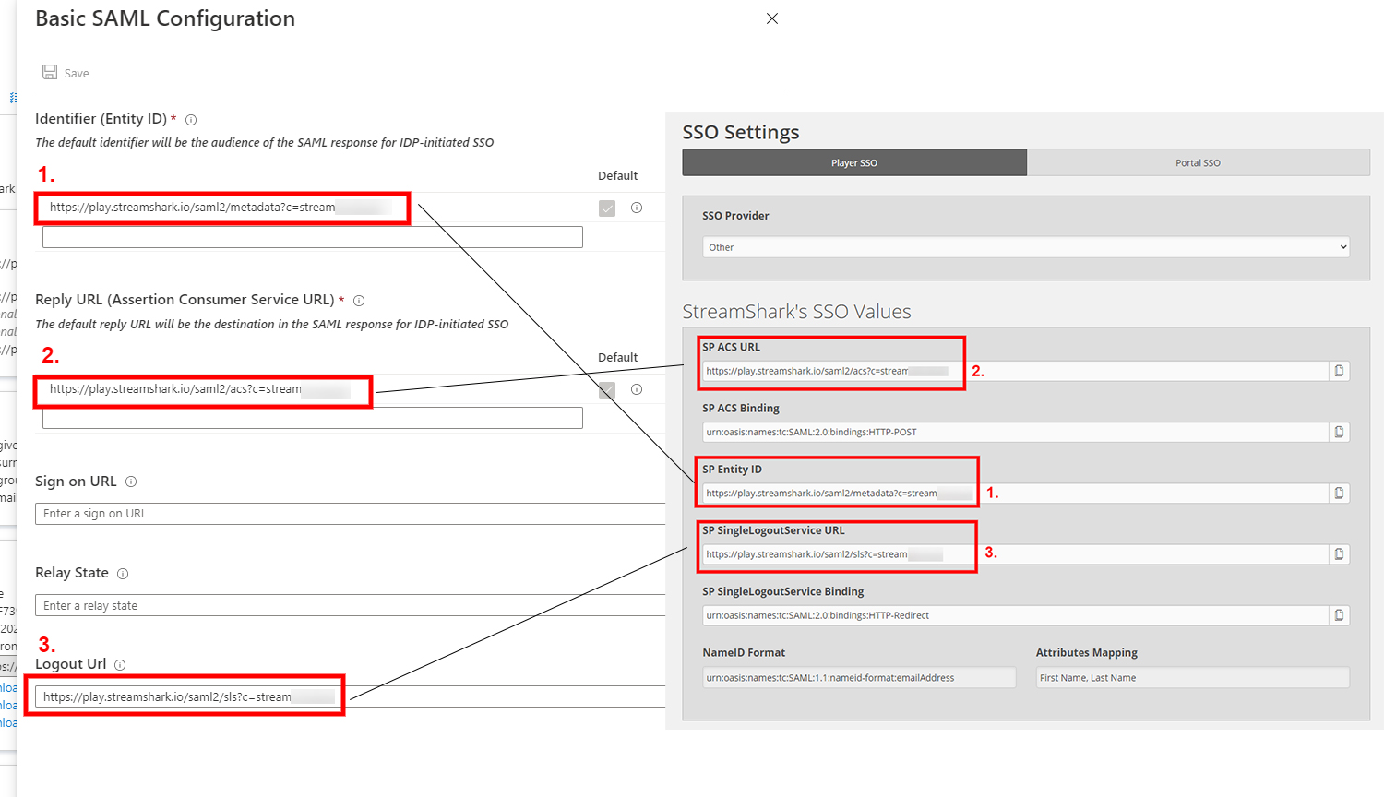Click the NameID Format emailAddress field

[x=859, y=677]
